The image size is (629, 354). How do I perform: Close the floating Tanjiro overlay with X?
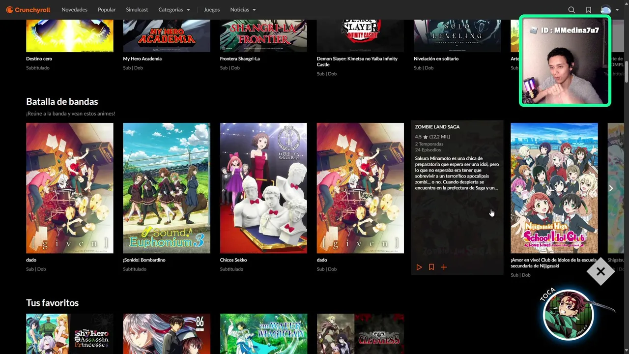[600, 271]
